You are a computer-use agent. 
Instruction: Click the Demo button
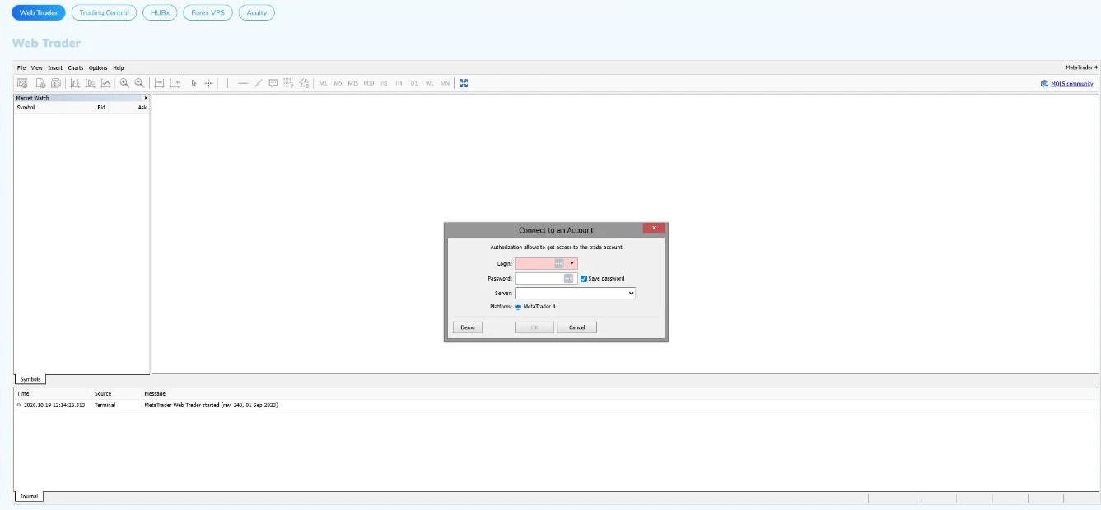(468, 327)
